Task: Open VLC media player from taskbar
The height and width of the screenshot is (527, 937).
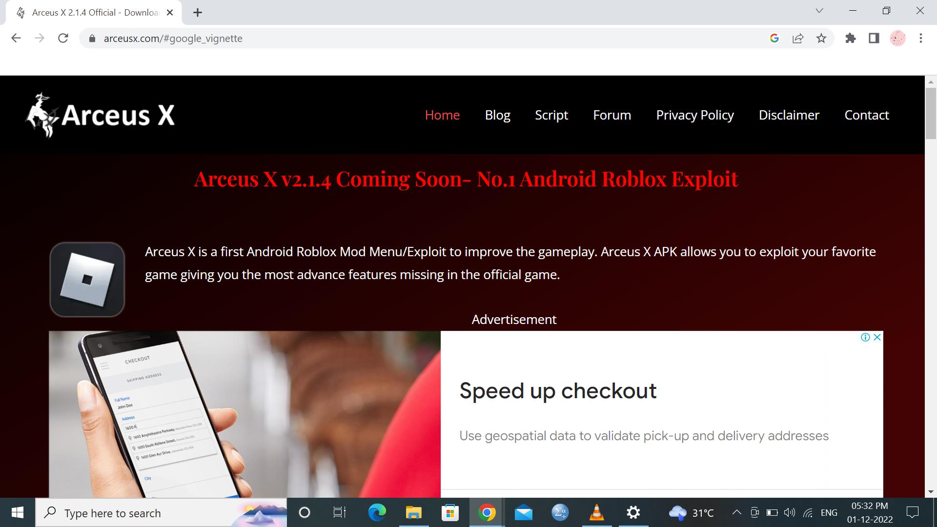Action: coord(596,512)
